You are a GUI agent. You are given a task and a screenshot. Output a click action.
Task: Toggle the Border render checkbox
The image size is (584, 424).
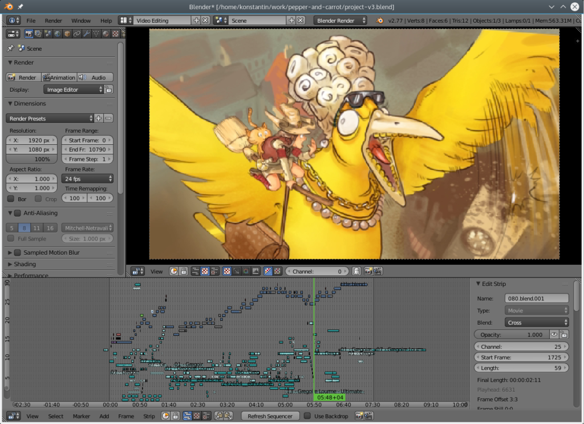pyautogui.click(x=11, y=199)
